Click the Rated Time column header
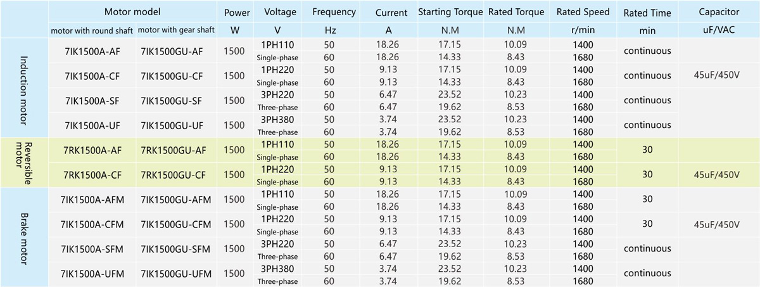Viewport: 760px width, 287px height. tap(647, 13)
